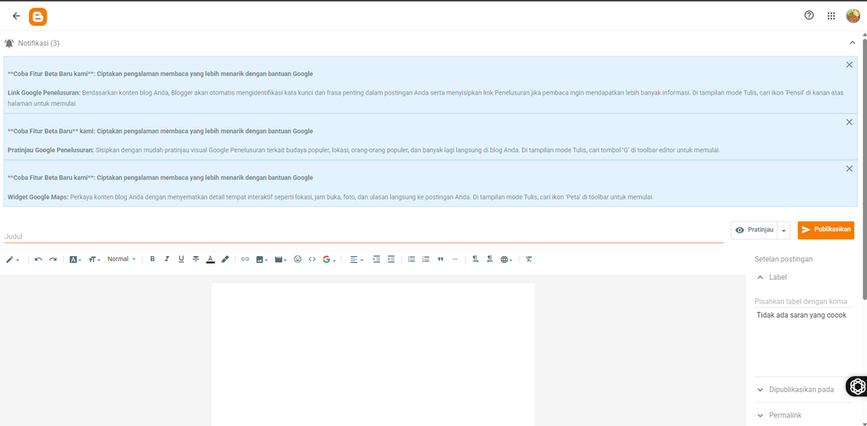867x426 pixels.
Task: Open the dropdown arrow beside Pratinjau
Action: [x=783, y=231]
